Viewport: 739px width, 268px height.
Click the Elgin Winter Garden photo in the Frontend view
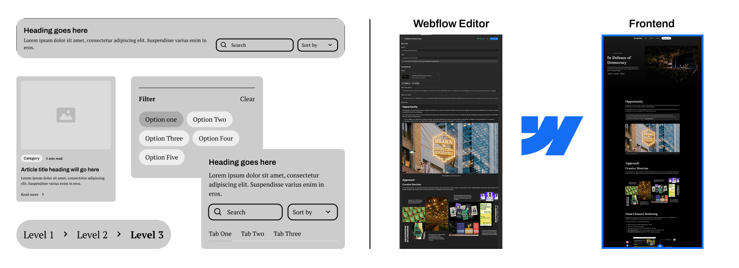point(653,138)
